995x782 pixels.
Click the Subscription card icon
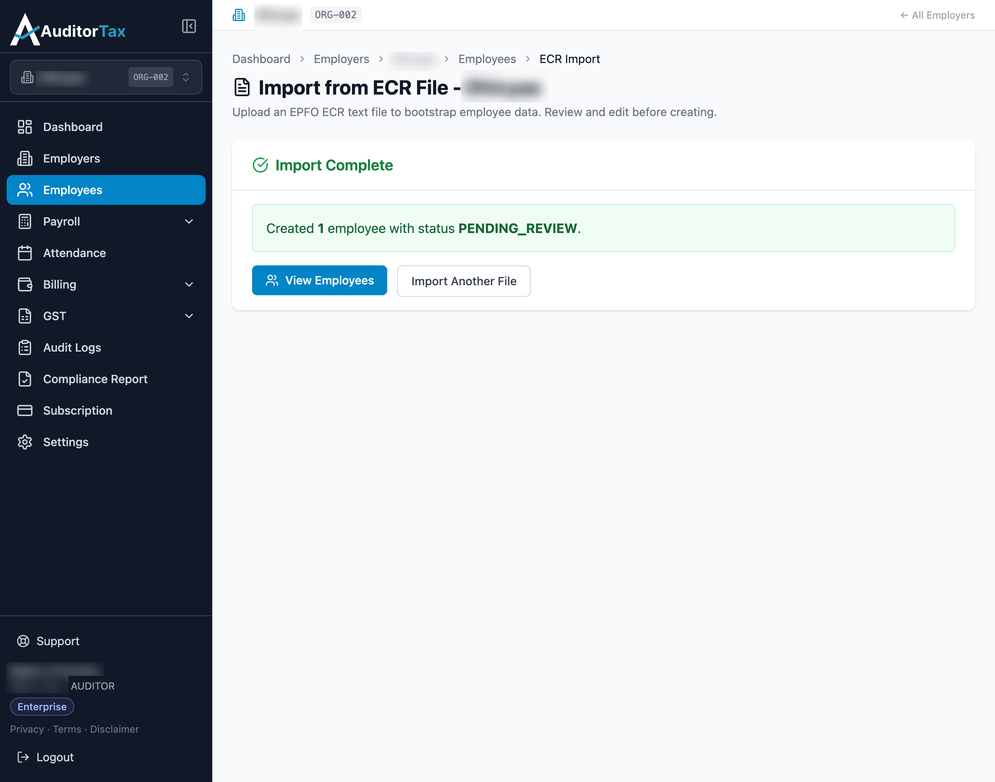[25, 410]
